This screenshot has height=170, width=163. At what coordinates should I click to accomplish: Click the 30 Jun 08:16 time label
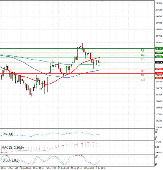pos(89,168)
